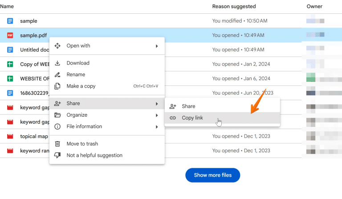The height and width of the screenshot is (199, 342).
Task: Click the pencil Rename icon
Action: click(57, 74)
